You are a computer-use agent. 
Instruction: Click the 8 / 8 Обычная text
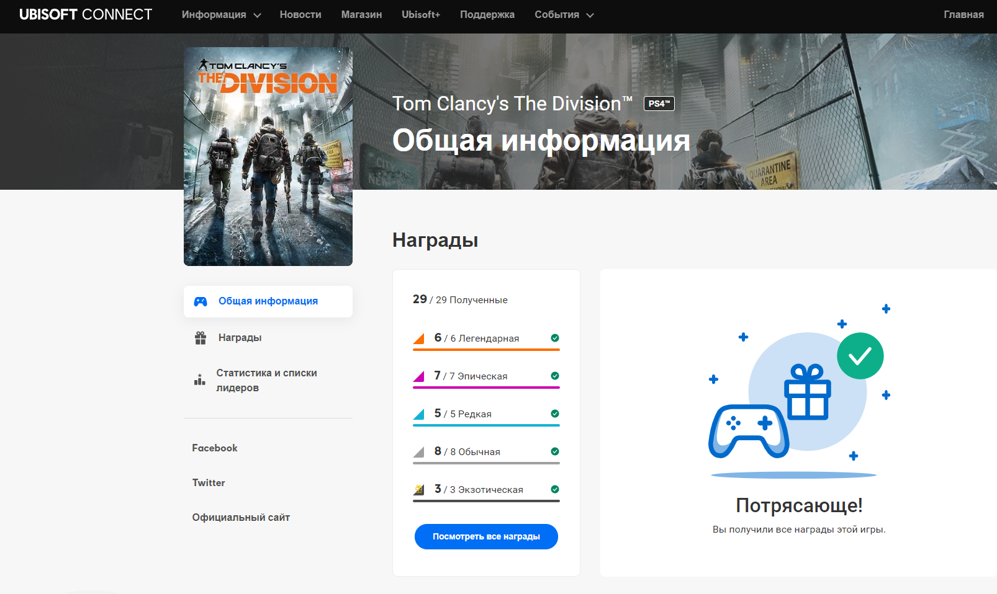coord(467,451)
